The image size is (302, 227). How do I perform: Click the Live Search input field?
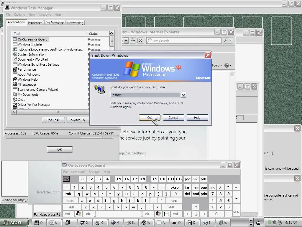[184, 40]
